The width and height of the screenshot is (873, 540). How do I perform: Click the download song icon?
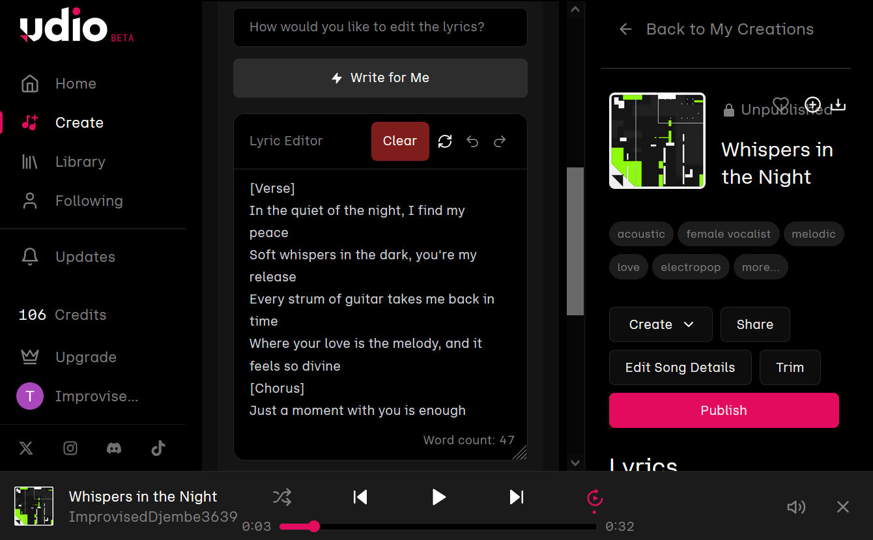coord(838,104)
